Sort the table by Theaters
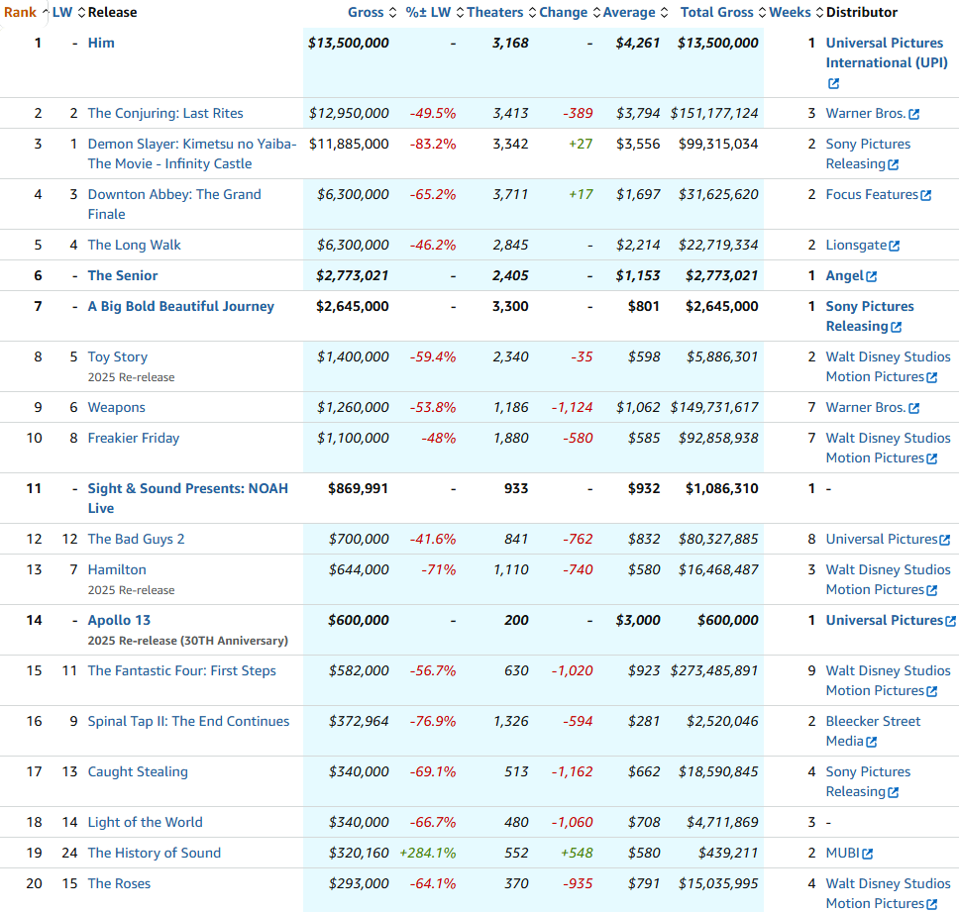Screen dimensions: 959x912 click(x=501, y=12)
